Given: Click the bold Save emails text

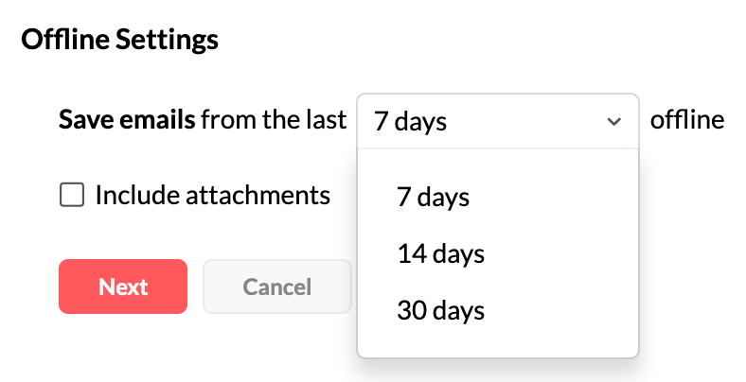Looking at the screenshot, I should coord(127,121).
